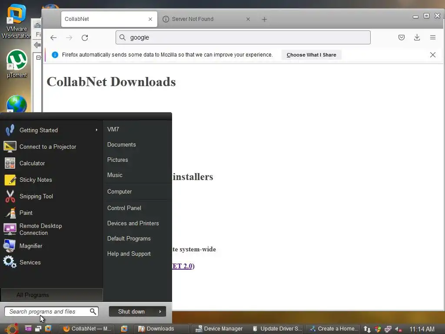Click the Firefox forward arrow
The image size is (445, 334).
pos(69,38)
